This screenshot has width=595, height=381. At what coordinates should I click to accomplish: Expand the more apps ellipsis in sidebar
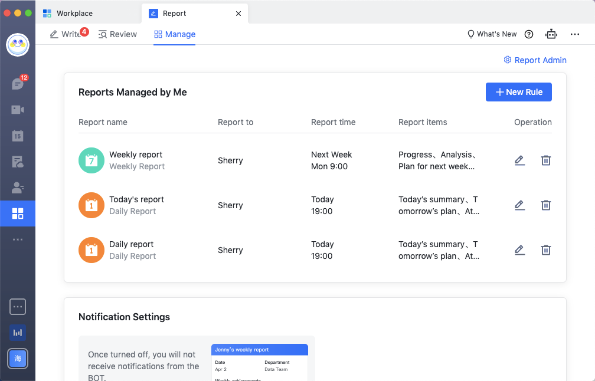18,239
